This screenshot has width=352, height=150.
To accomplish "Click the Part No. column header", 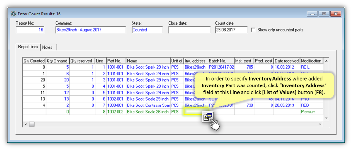I will tap(116, 61).
